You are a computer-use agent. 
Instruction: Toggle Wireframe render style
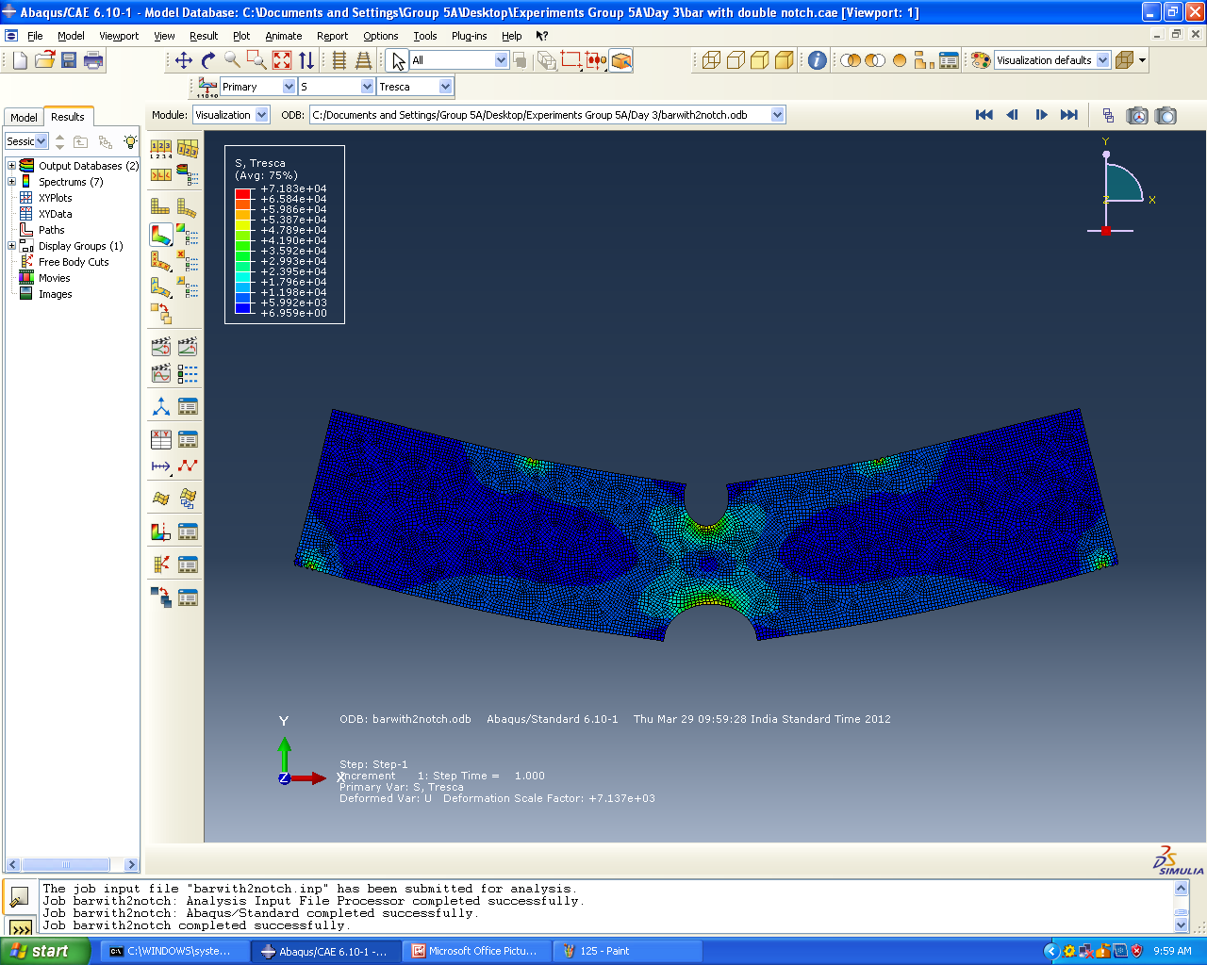711,60
